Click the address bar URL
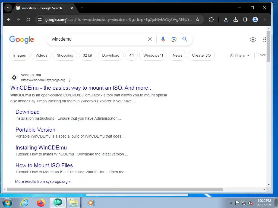 (x=118, y=19)
